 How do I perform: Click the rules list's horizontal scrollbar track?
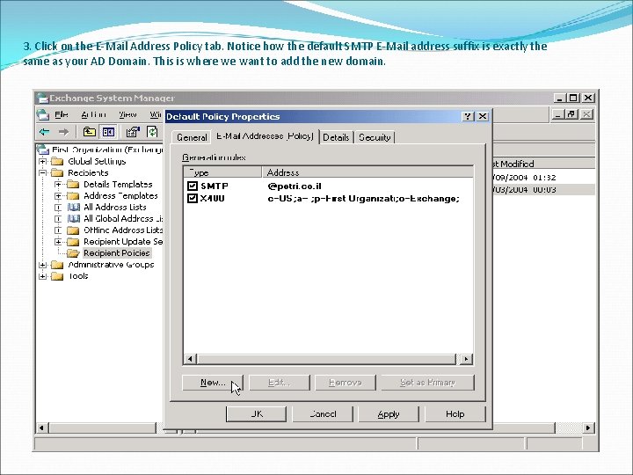coord(327,359)
